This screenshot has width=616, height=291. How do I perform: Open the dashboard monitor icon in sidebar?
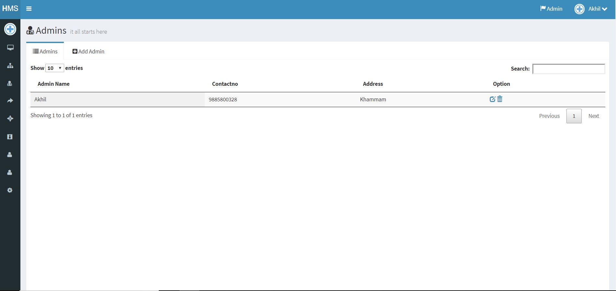point(10,48)
